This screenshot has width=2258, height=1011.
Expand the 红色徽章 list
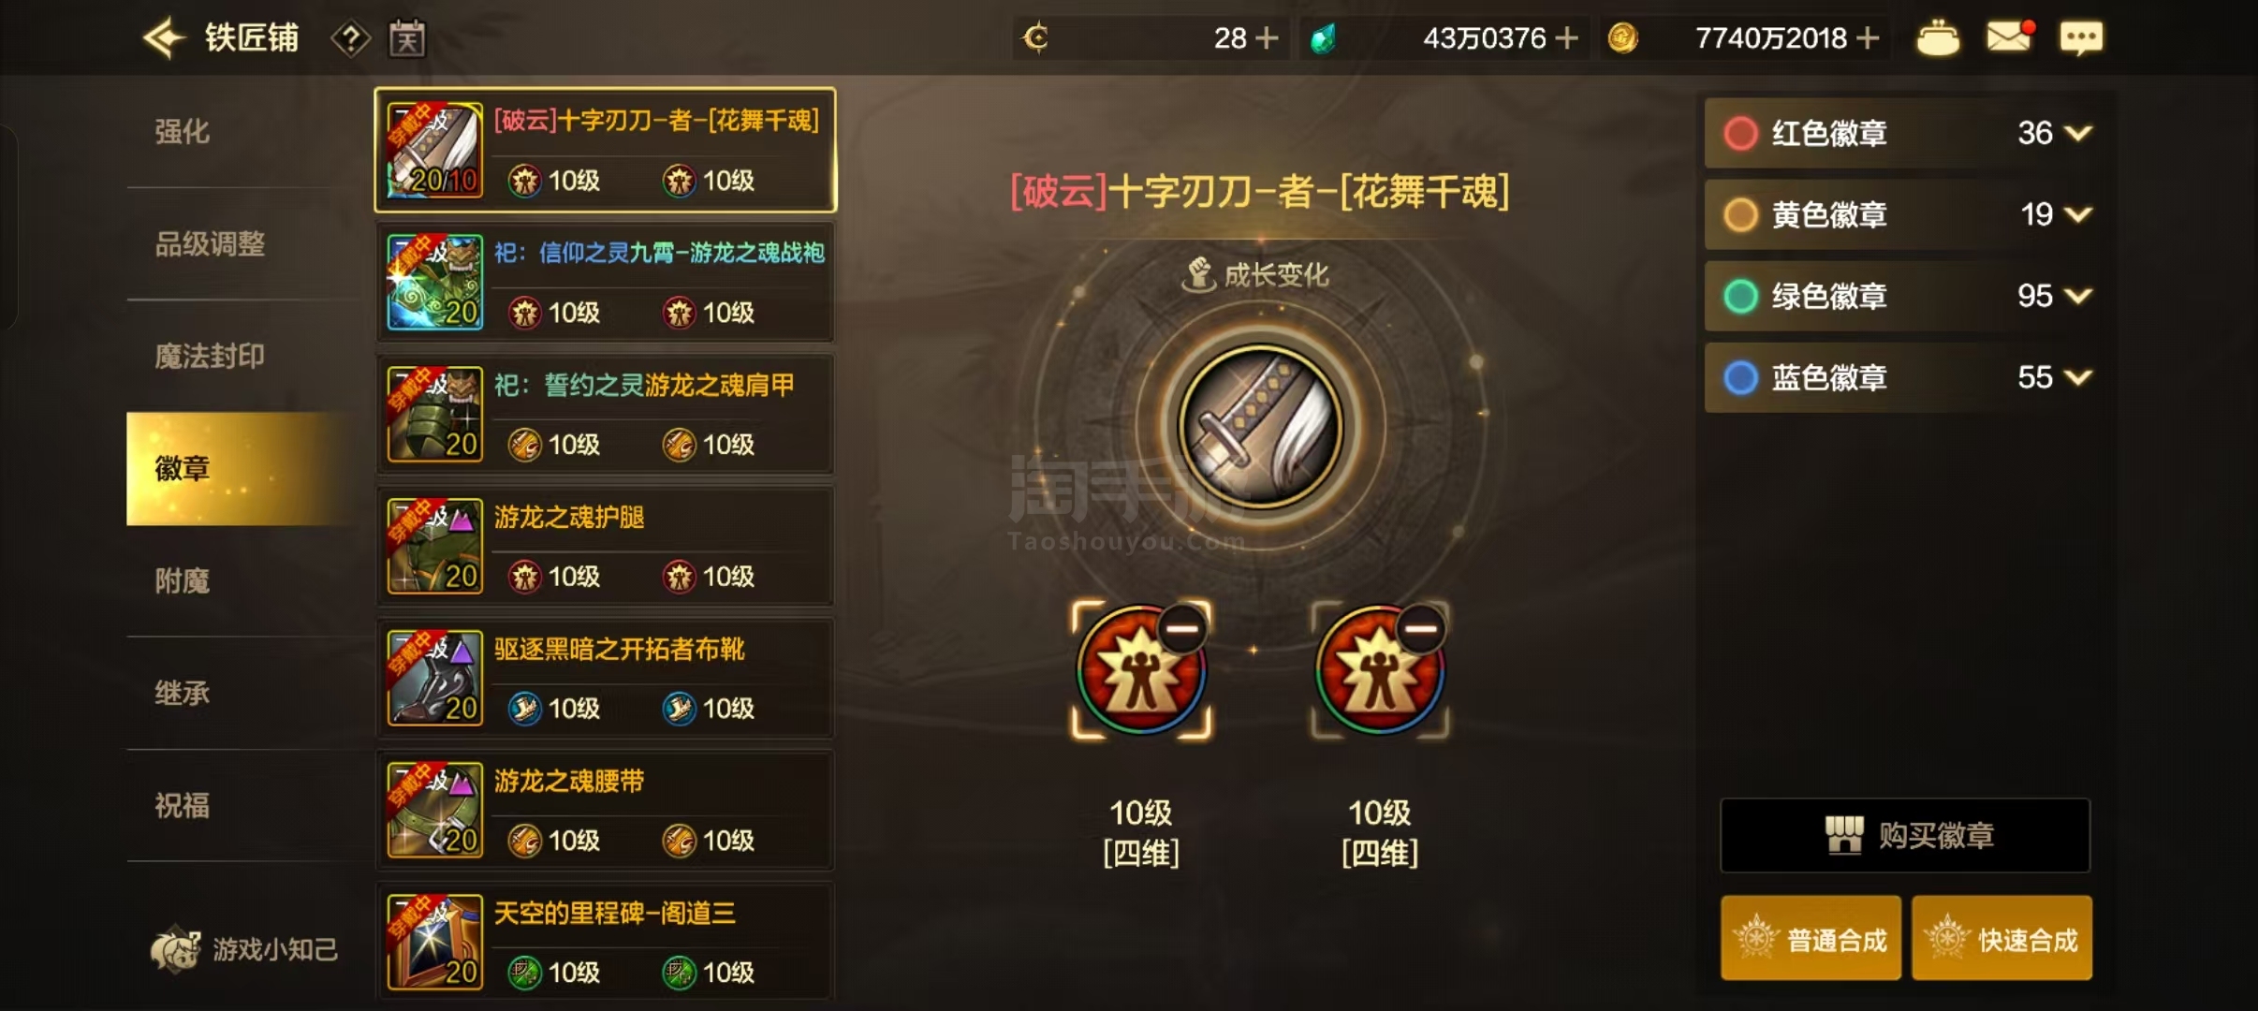pyautogui.click(x=2078, y=133)
